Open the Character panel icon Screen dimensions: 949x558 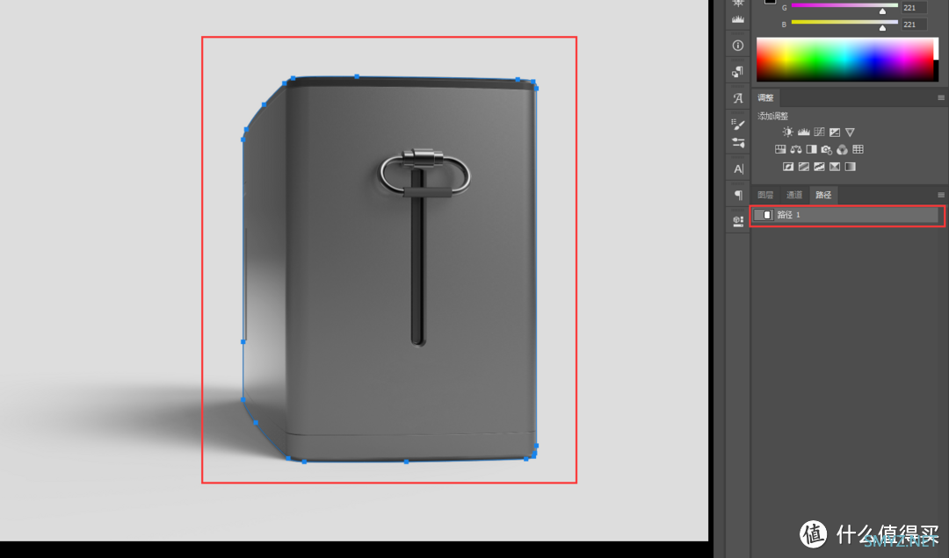(738, 168)
